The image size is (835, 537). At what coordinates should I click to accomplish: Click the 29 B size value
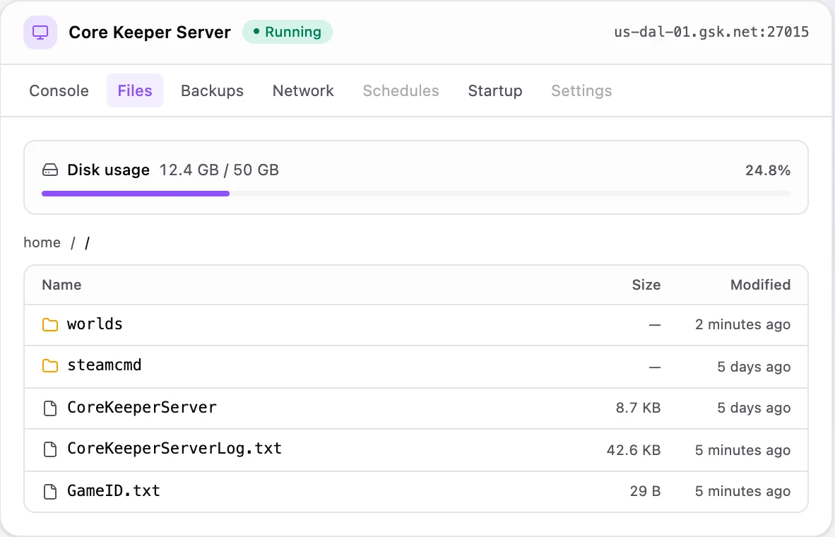(646, 491)
